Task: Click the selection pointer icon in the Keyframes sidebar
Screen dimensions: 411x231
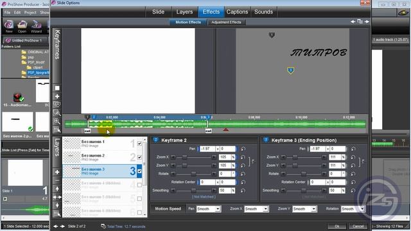Action: click(x=57, y=130)
